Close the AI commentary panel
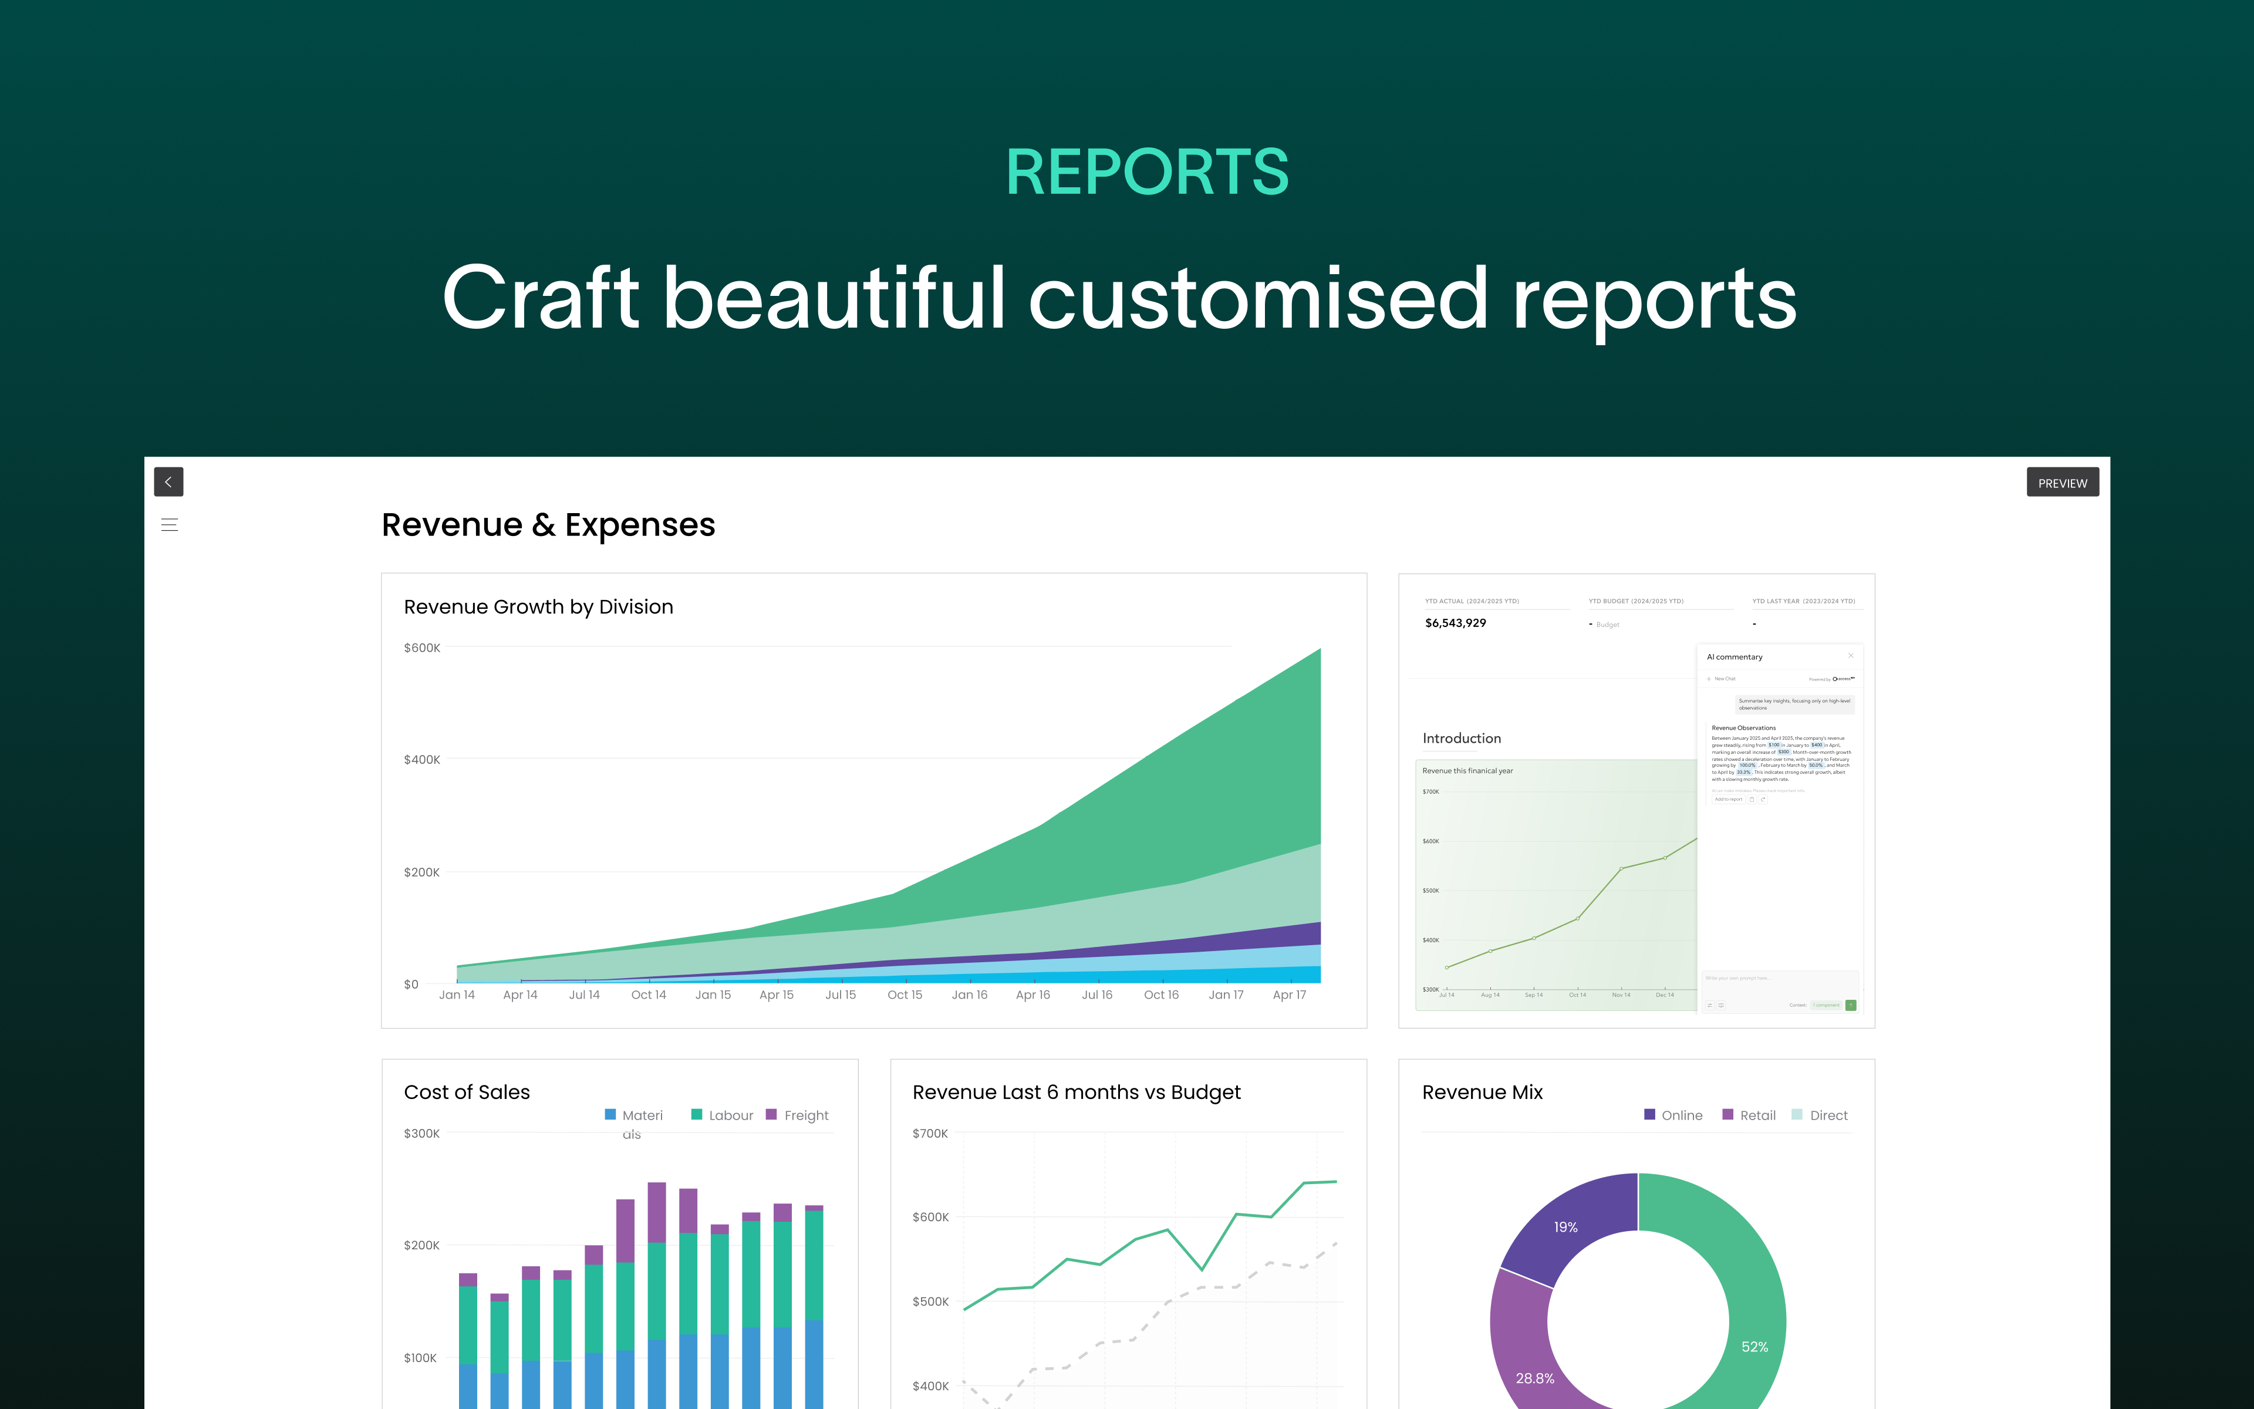Image resolution: width=2254 pixels, height=1409 pixels. coord(1852,656)
